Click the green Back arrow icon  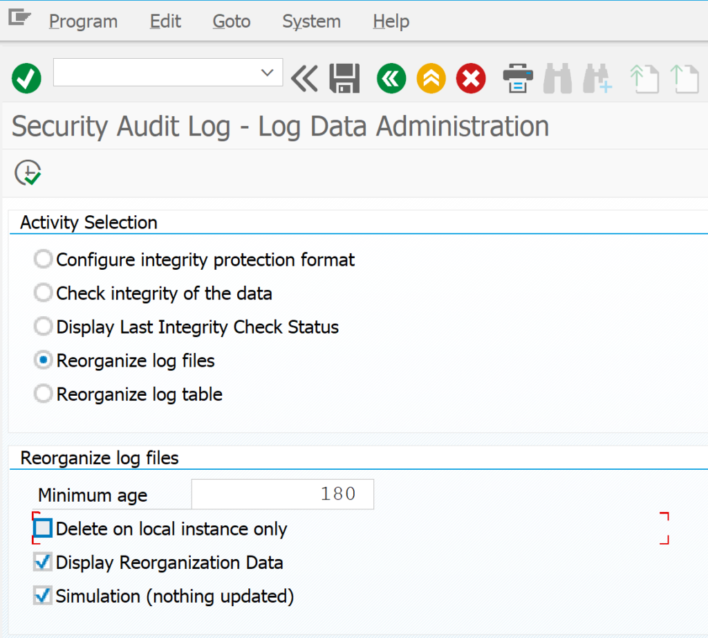[x=391, y=78]
